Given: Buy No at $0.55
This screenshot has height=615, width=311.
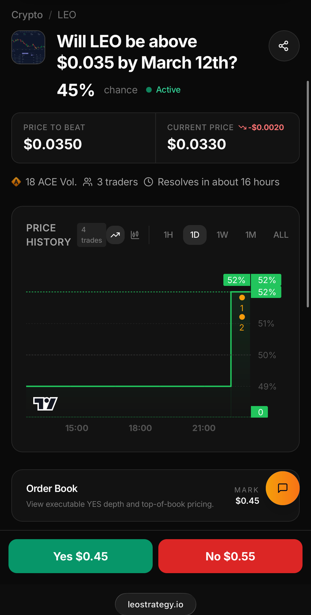Looking at the screenshot, I should coord(230,556).
